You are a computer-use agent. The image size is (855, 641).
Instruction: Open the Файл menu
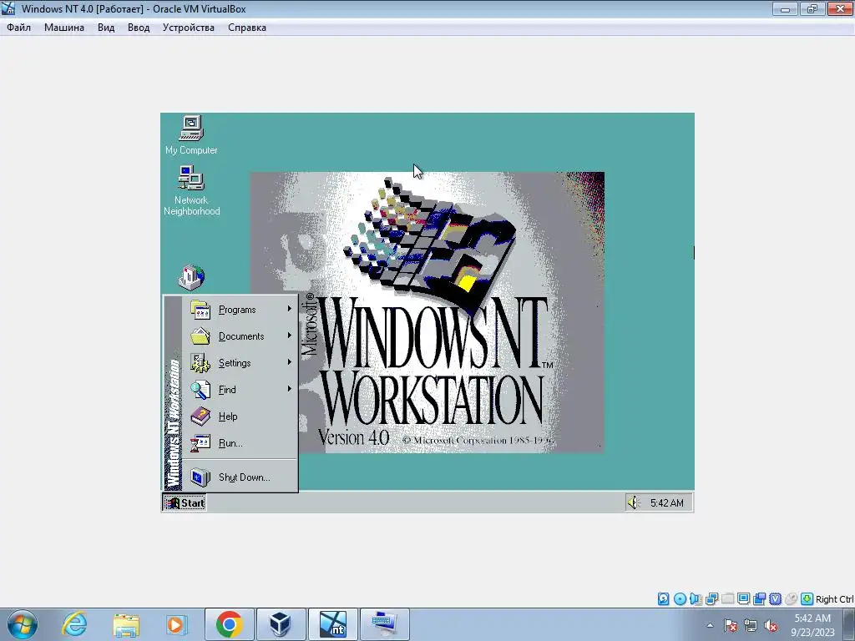(18, 28)
